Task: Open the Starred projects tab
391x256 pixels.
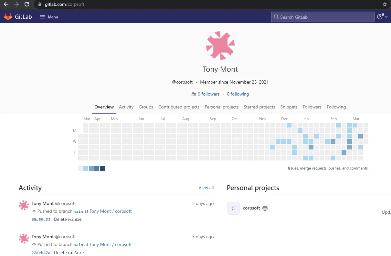Action: tap(259, 107)
